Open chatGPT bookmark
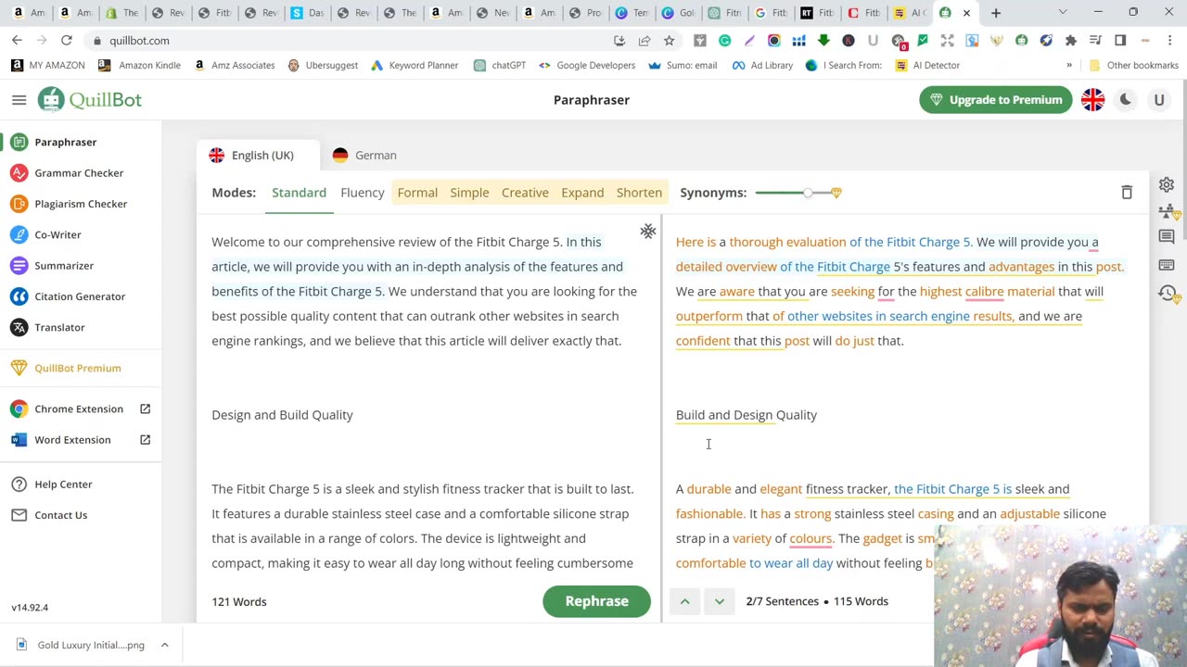 click(500, 66)
